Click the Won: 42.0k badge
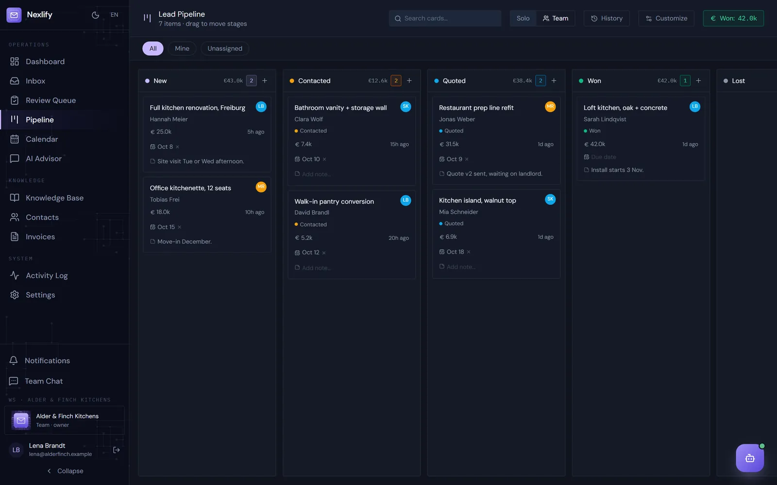Viewport: 777px width, 485px height. [x=733, y=18]
